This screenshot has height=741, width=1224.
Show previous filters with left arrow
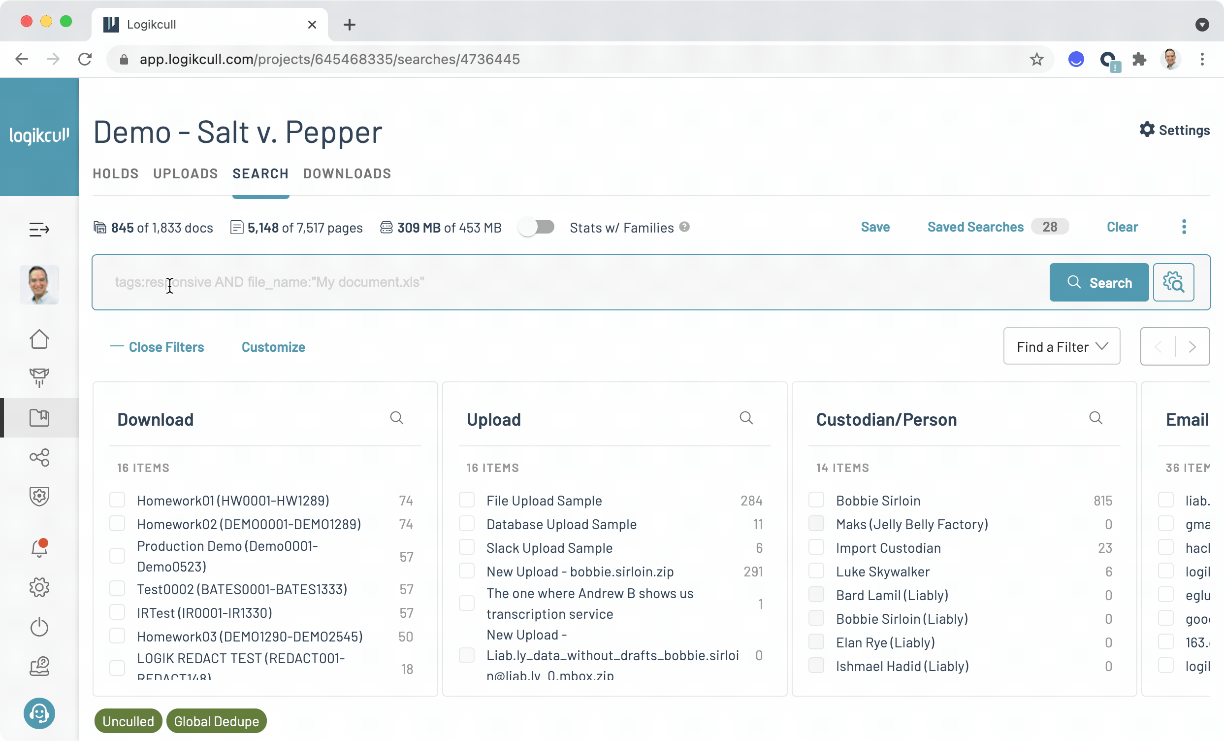tap(1159, 346)
